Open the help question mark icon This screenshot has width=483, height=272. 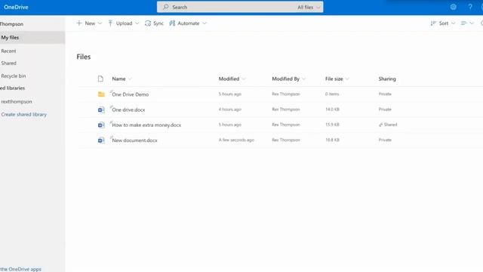[x=470, y=7]
